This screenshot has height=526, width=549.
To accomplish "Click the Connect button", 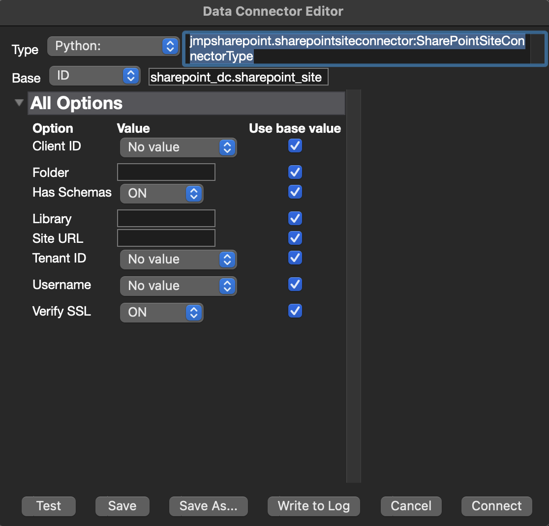I will tap(496, 506).
